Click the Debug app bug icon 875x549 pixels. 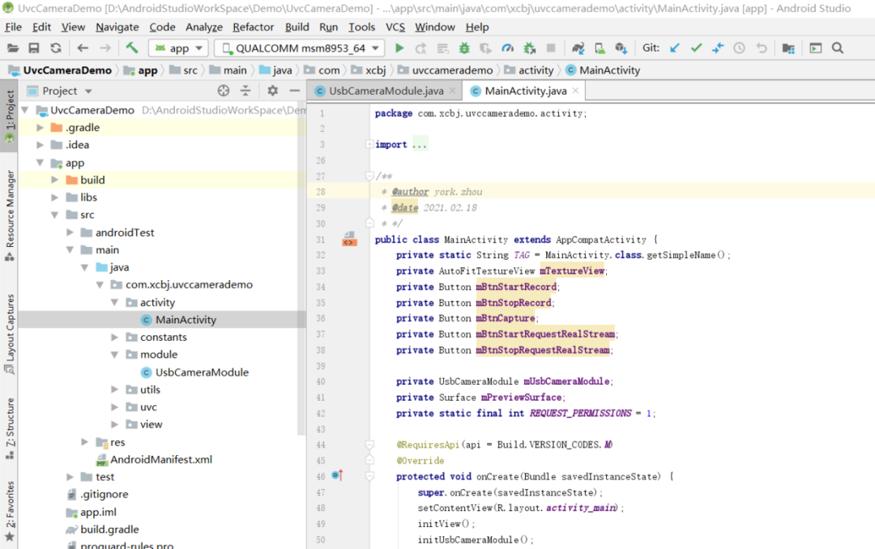(464, 49)
